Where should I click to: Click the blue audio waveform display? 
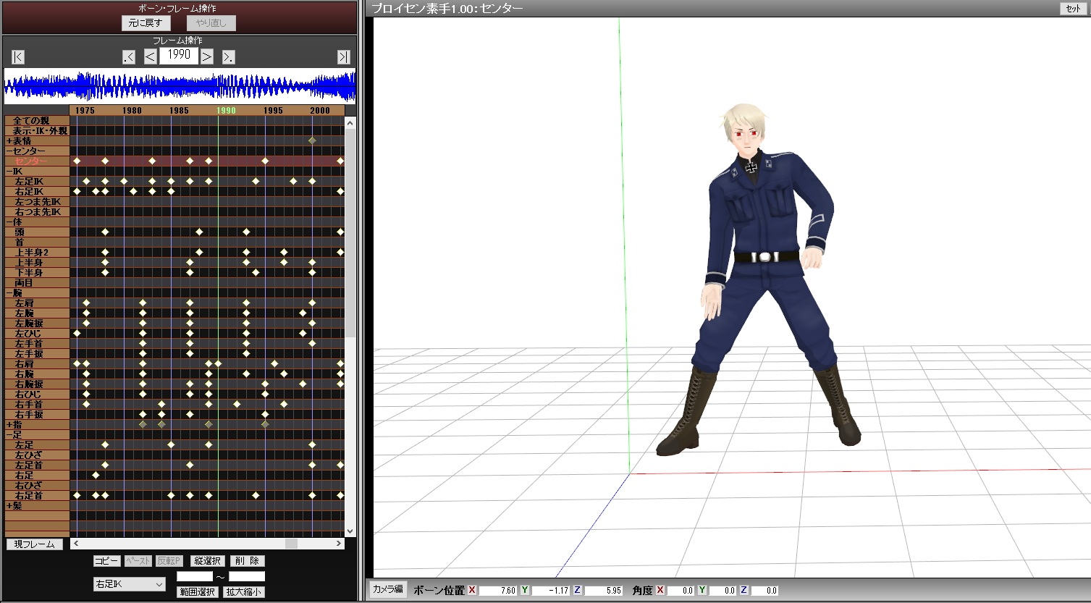[180, 86]
